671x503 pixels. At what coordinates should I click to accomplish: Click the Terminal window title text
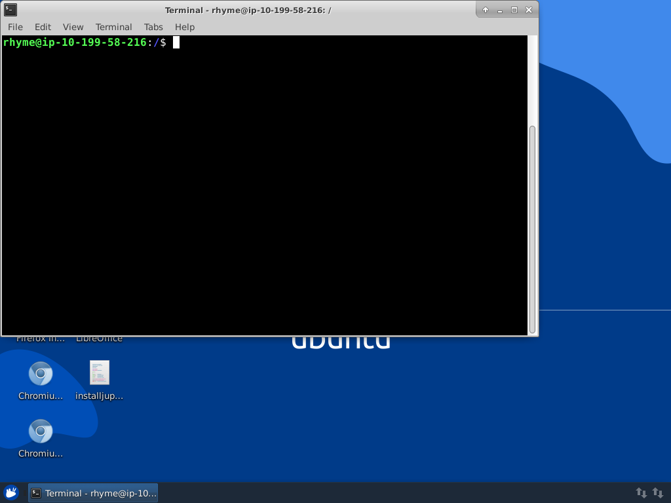click(x=248, y=10)
